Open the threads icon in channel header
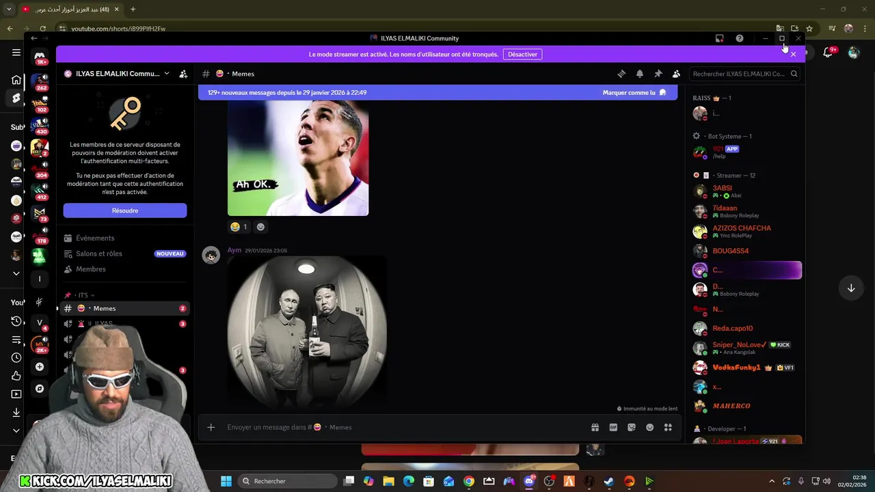The width and height of the screenshot is (875, 492). coord(621,74)
